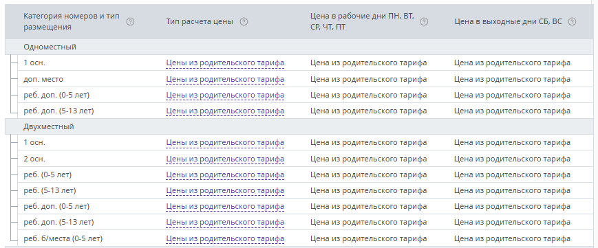Select the 'Двухместный' category group row
Viewport: 598px width, 248px height.
pyautogui.click(x=299, y=126)
